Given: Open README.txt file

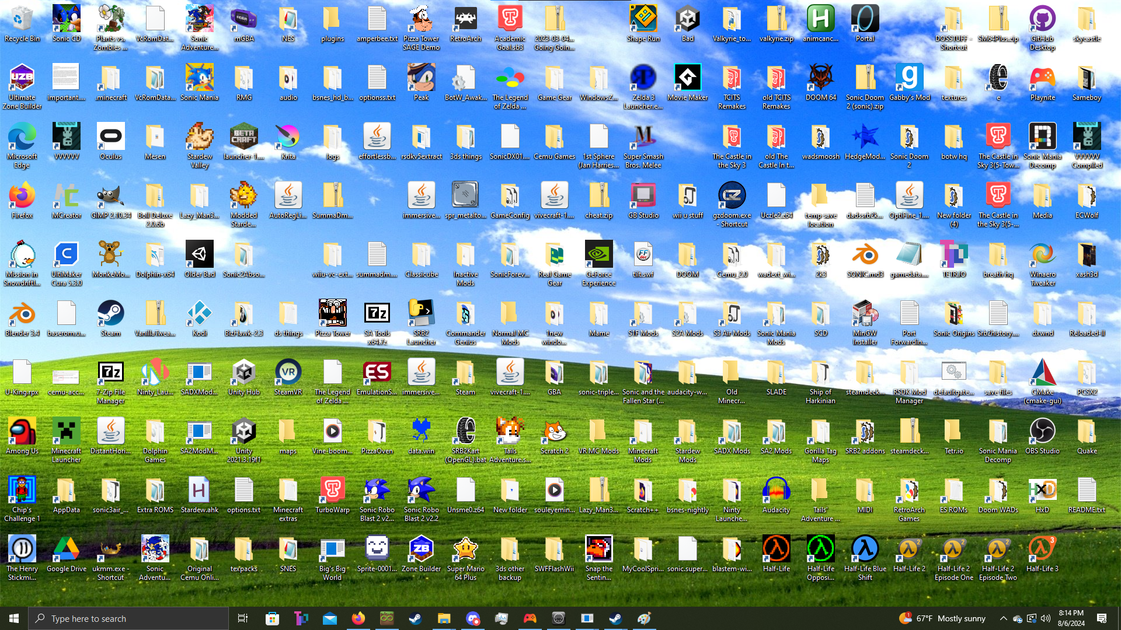Looking at the screenshot, I should 1087,495.
